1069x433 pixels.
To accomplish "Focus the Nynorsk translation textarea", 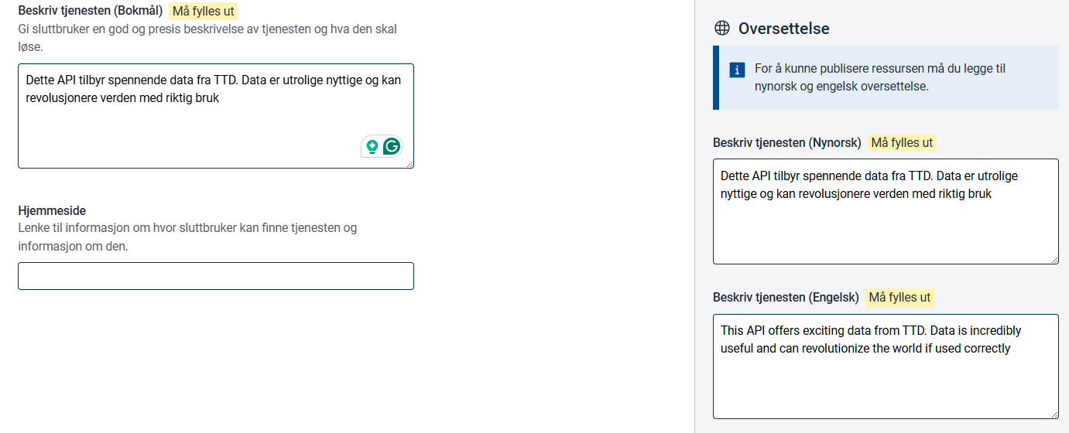I will 885,224.
